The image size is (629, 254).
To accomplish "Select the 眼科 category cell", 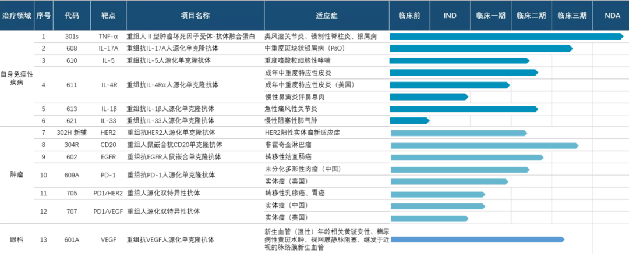I will pyautogui.click(x=16, y=239).
